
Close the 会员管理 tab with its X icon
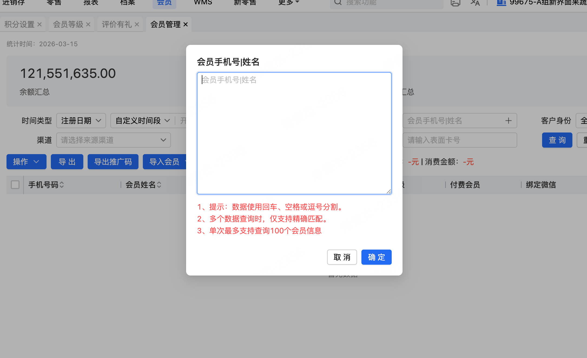[186, 25]
